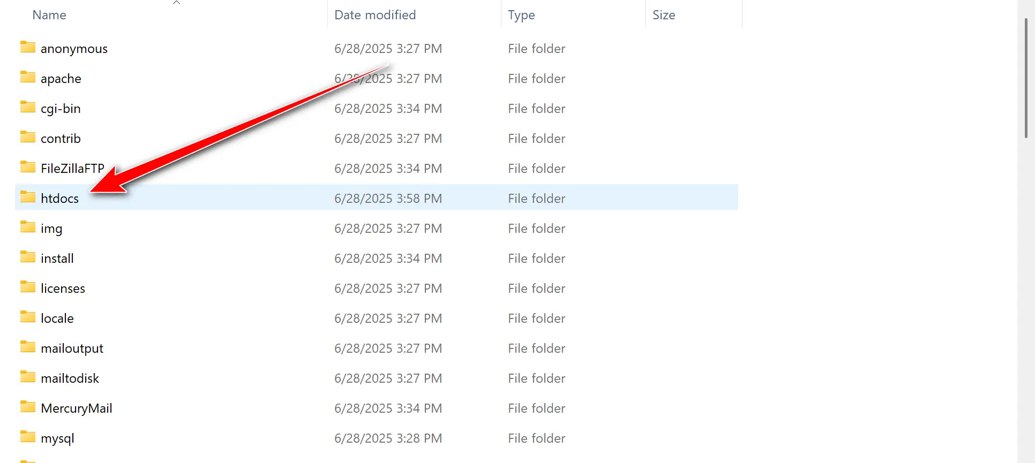The image size is (1035, 463).
Task: Select the install folder name
Action: pyautogui.click(x=57, y=259)
